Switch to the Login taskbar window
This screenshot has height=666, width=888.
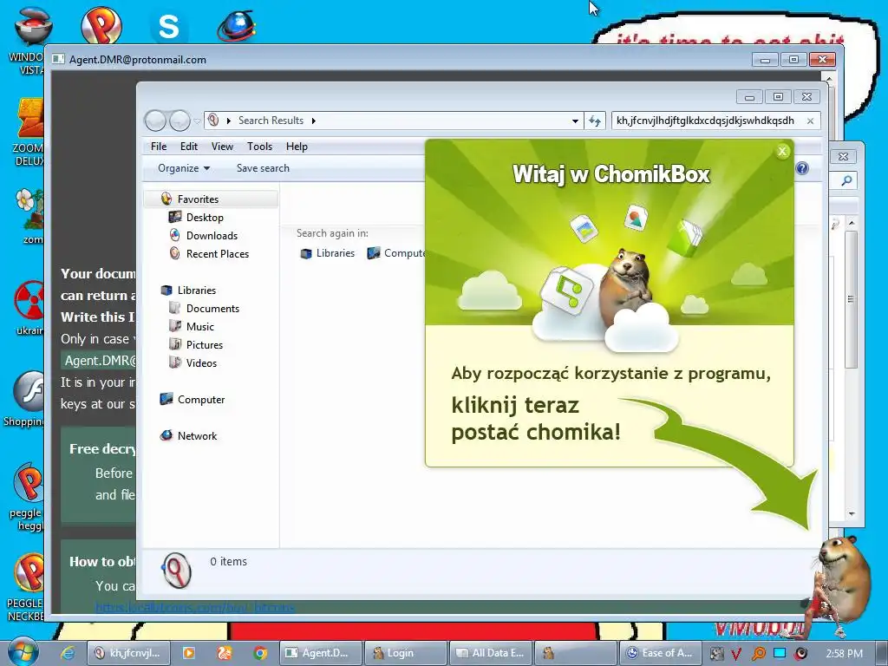404,653
